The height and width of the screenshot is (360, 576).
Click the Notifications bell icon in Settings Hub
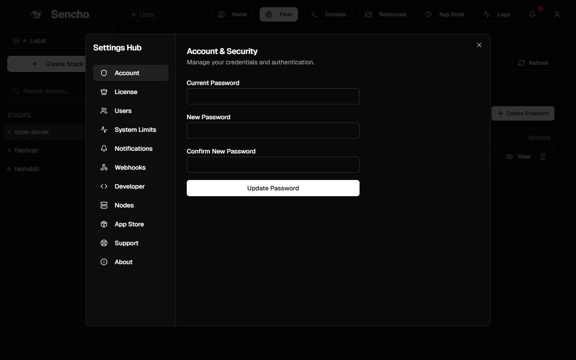pyautogui.click(x=104, y=148)
